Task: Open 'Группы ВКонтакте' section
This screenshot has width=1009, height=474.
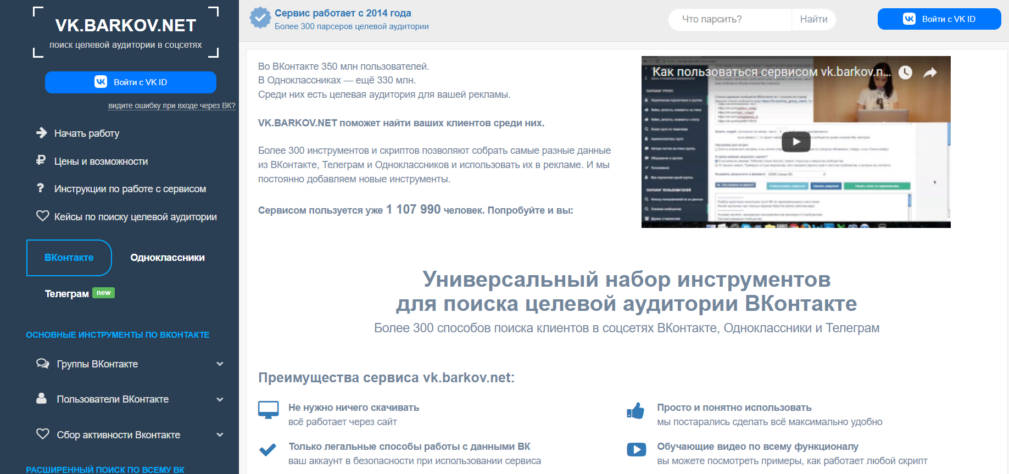Action: (x=97, y=364)
